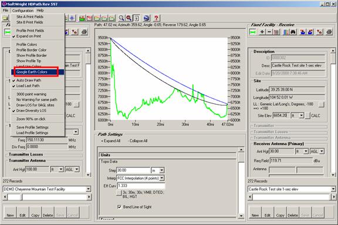Open Site Elev unit dropdown in Receive panel
The image size is (338, 225).
(302, 116)
